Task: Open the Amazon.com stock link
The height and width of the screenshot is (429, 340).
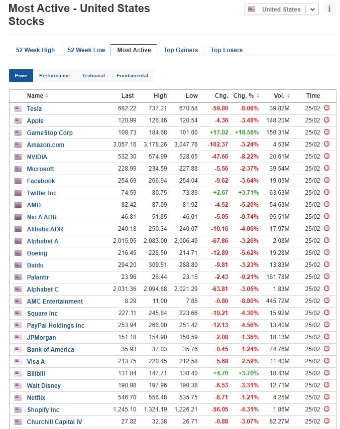Action: (45, 145)
